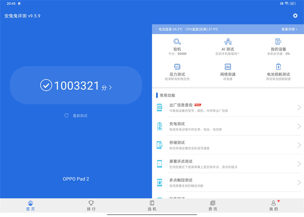Expand the 出厂信息查询 row chevron
The height and width of the screenshot is (217, 304).
tap(299, 108)
